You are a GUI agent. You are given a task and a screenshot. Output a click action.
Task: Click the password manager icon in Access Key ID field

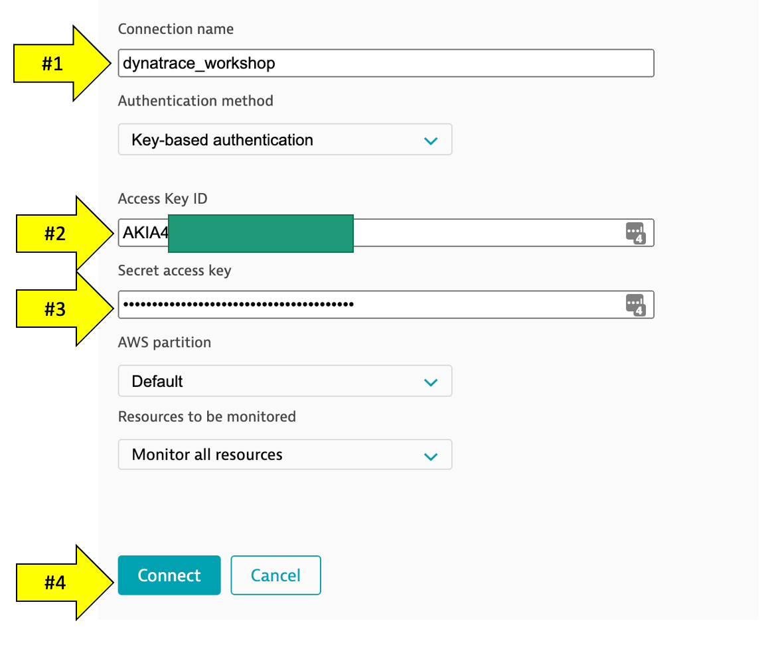[x=635, y=233]
